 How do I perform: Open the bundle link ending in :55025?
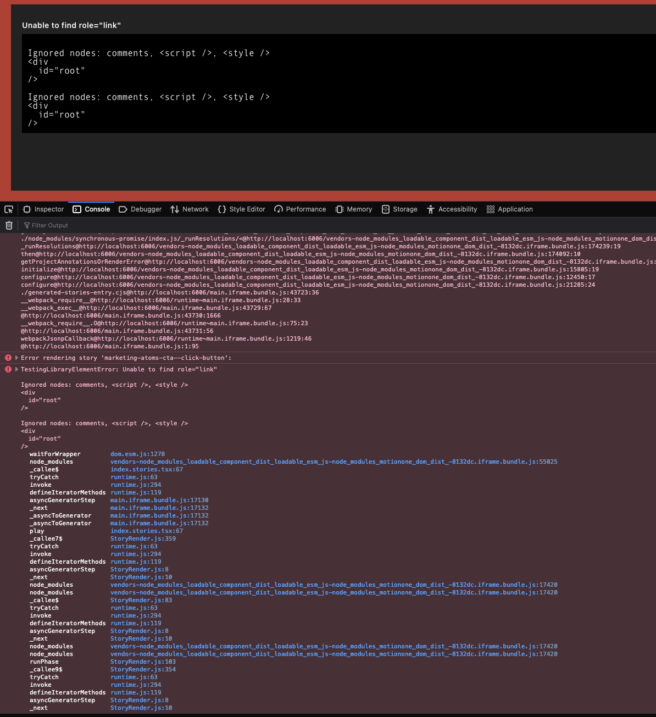(333, 462)
